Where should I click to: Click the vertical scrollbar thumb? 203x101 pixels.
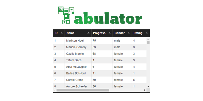[x=148, y=42]
